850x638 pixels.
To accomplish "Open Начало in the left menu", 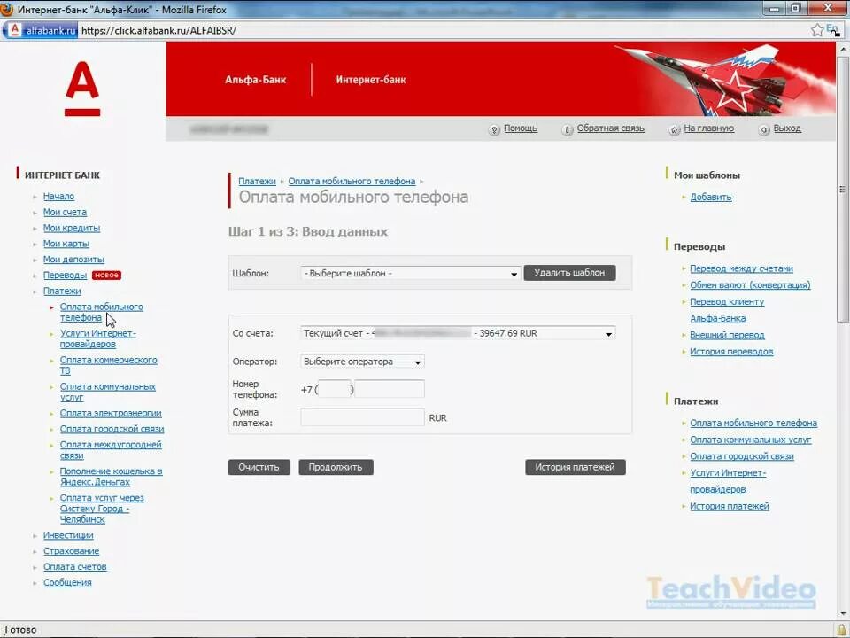I will [58, 197].
